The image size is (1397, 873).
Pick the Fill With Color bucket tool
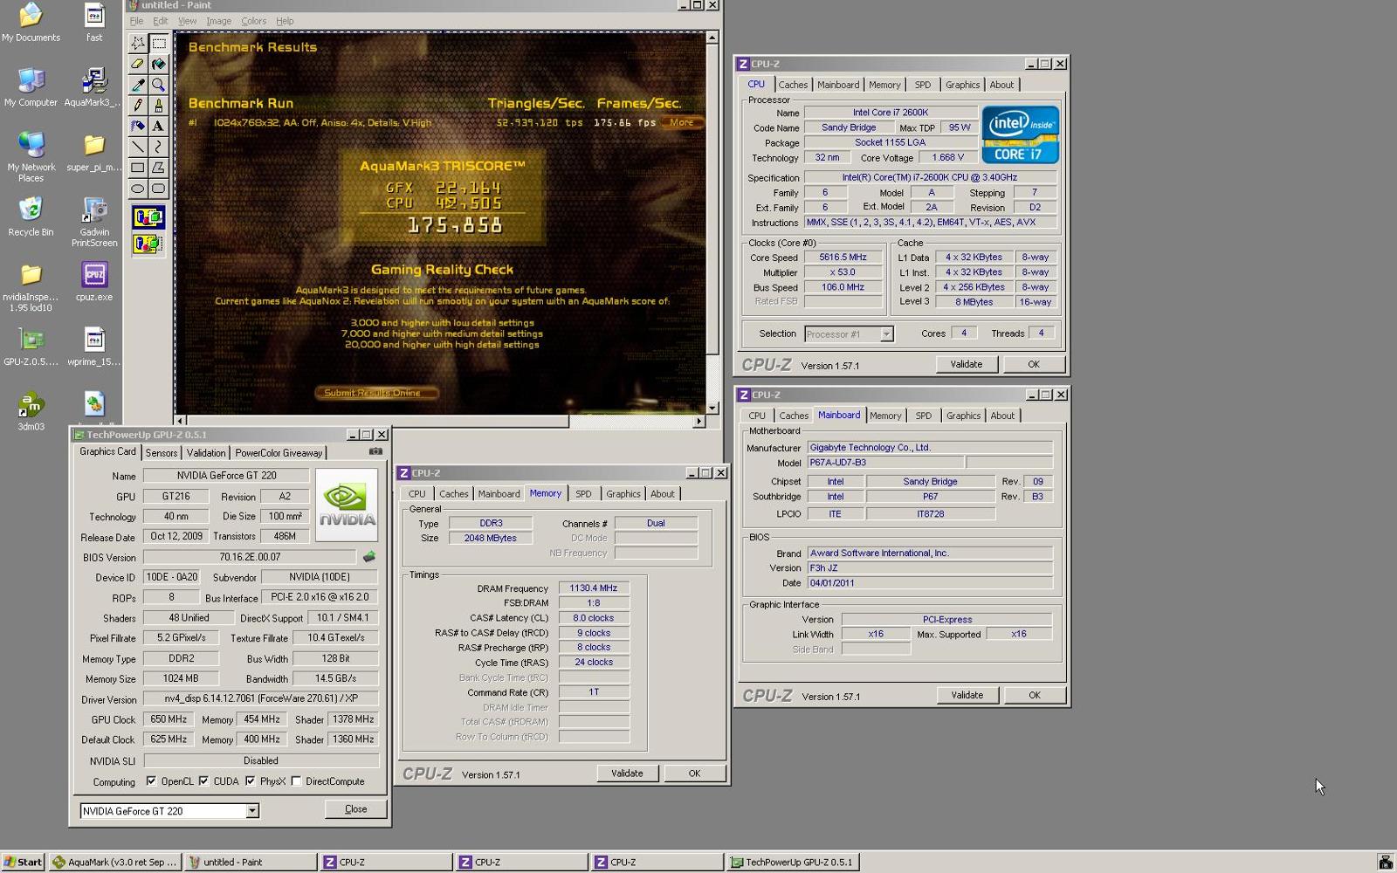click(x=159, y=64)
